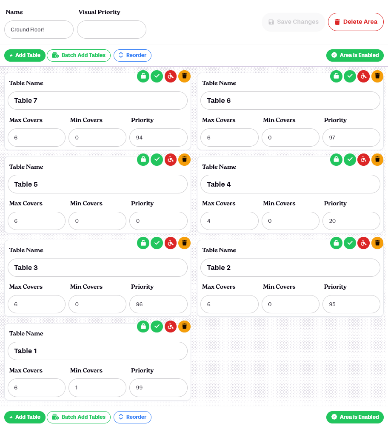Click the top Reorder button
The height and width of the screenshot is (426, 388).
[132, 55]
